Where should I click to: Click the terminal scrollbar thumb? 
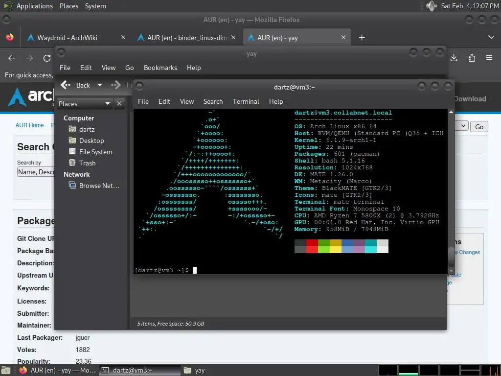point(451,257)
